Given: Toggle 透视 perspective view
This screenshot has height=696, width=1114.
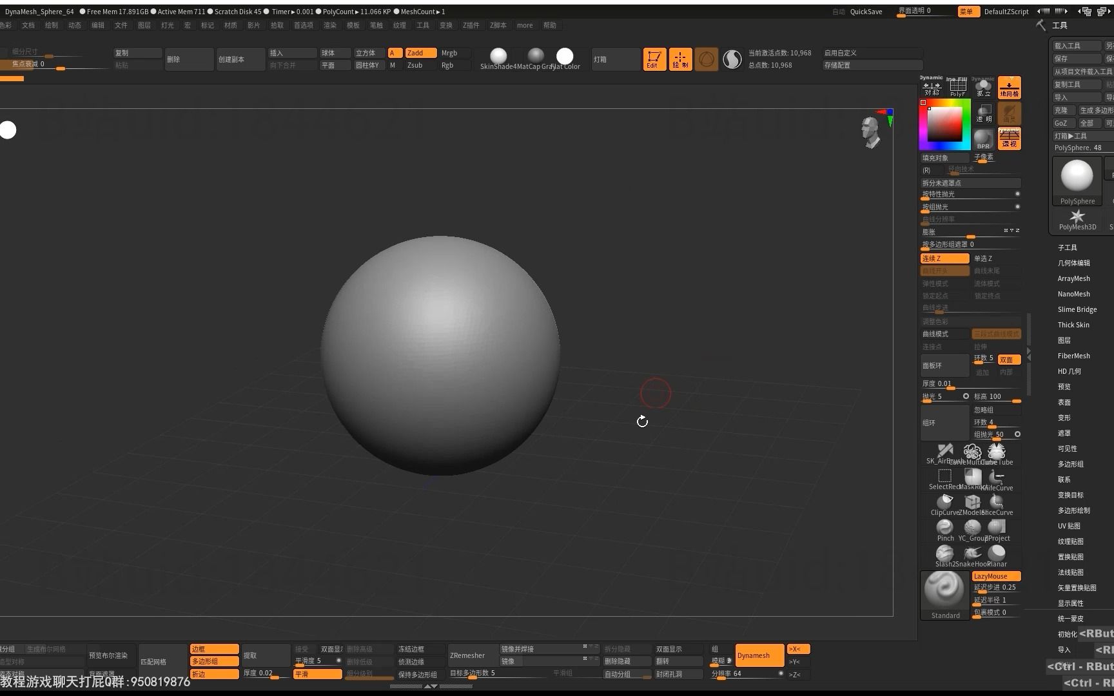Looking at the screenshot, I should (x=1009, y=139).
